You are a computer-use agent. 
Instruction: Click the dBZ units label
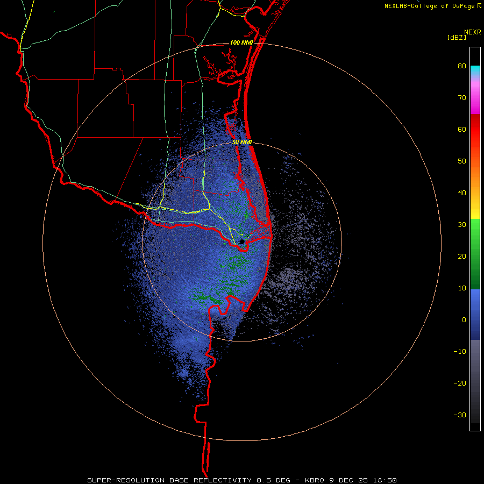coord(457,37)
